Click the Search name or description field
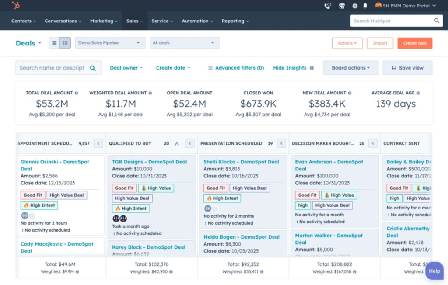 [x=58, y=68]
